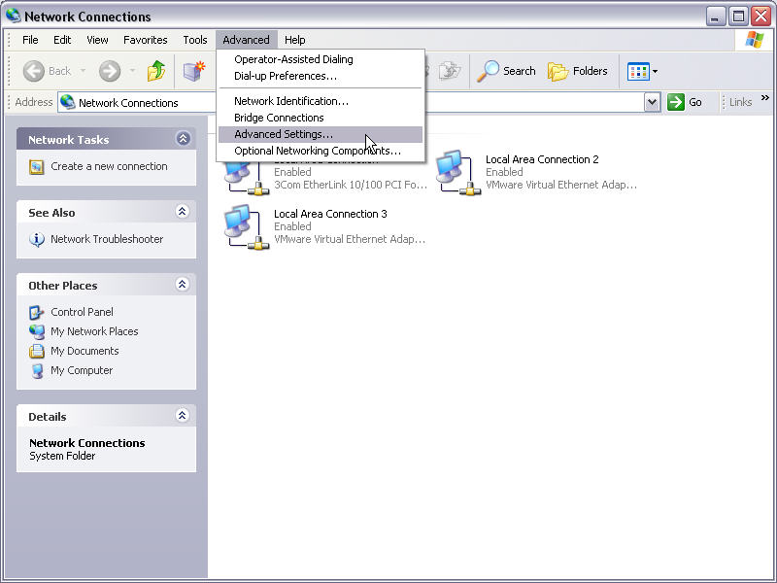Click the Local Area Connection 3 name label
The width and height of the screenshot is (777, 583).
click(330, 214)
